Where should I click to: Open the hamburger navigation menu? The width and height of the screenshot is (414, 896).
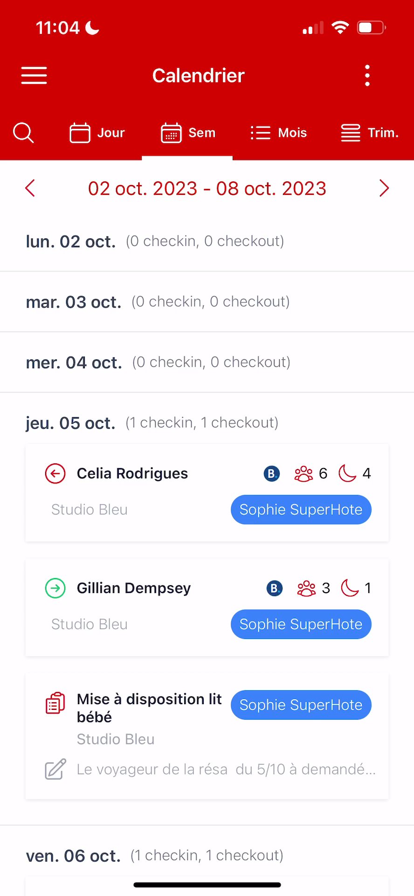[34, 75]
